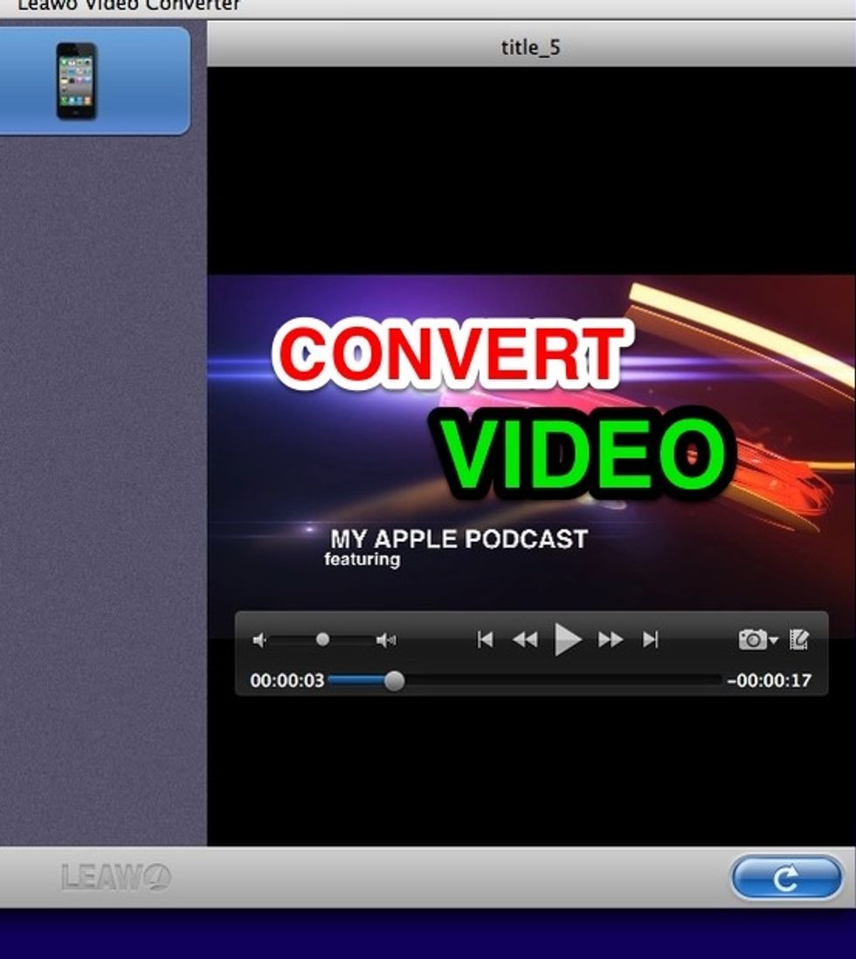Click the title_5 header text
This screenshot has height=959, width=856.
pyautogui.click(x=530, y=48)
